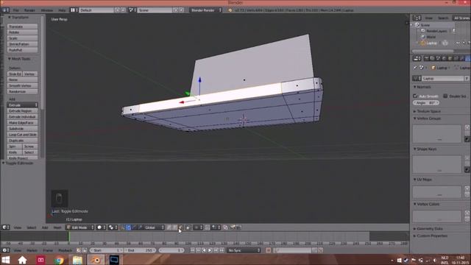The height and width of the screenshot is (265, 471).
Task: Click the screen layout browse icon
Action: pos(74,10)
